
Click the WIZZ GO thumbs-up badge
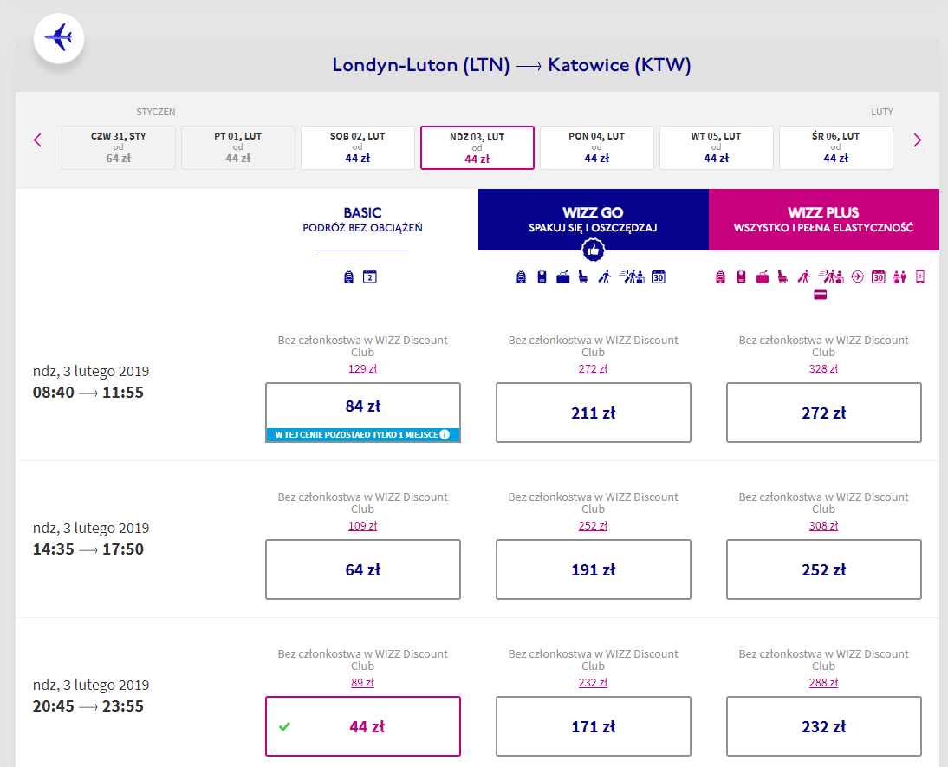coord(593,250)
